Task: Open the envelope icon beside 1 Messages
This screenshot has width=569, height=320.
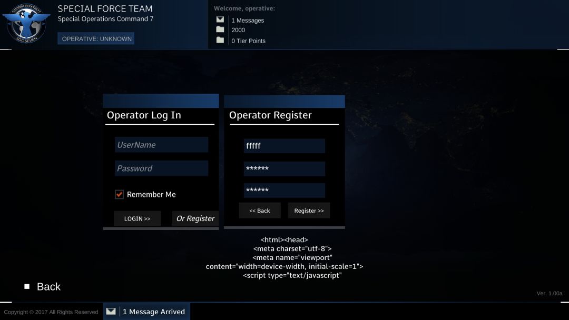Action: point(220,19)
